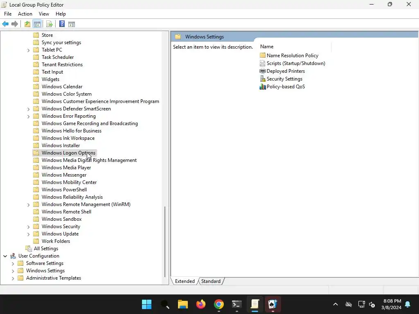Switch to the Extended tab
The height and width of the screenshot is (314, 419).
click(x=185, y=281)
